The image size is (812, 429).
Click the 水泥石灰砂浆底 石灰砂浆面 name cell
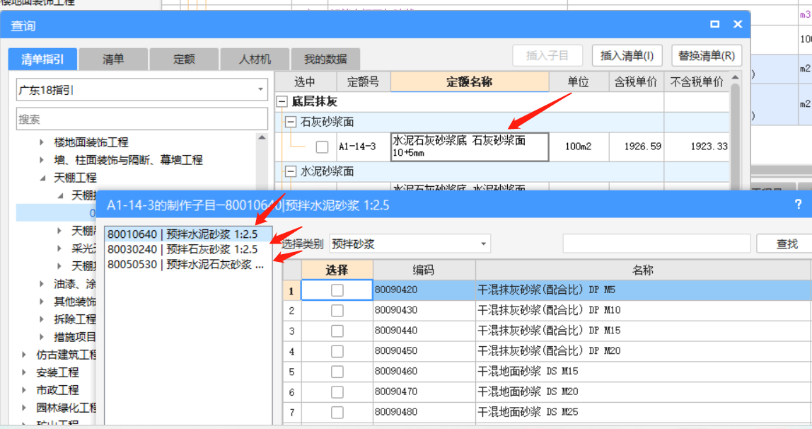(x=469, y=147)
